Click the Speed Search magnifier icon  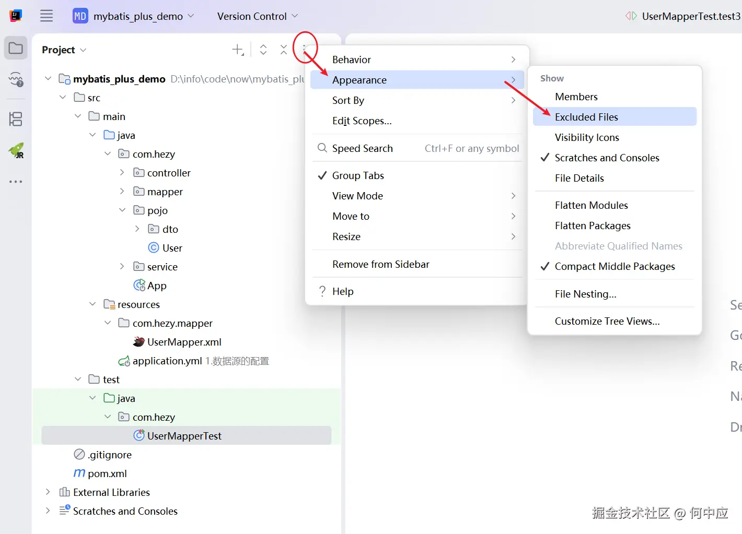click(x=322, y=148)
